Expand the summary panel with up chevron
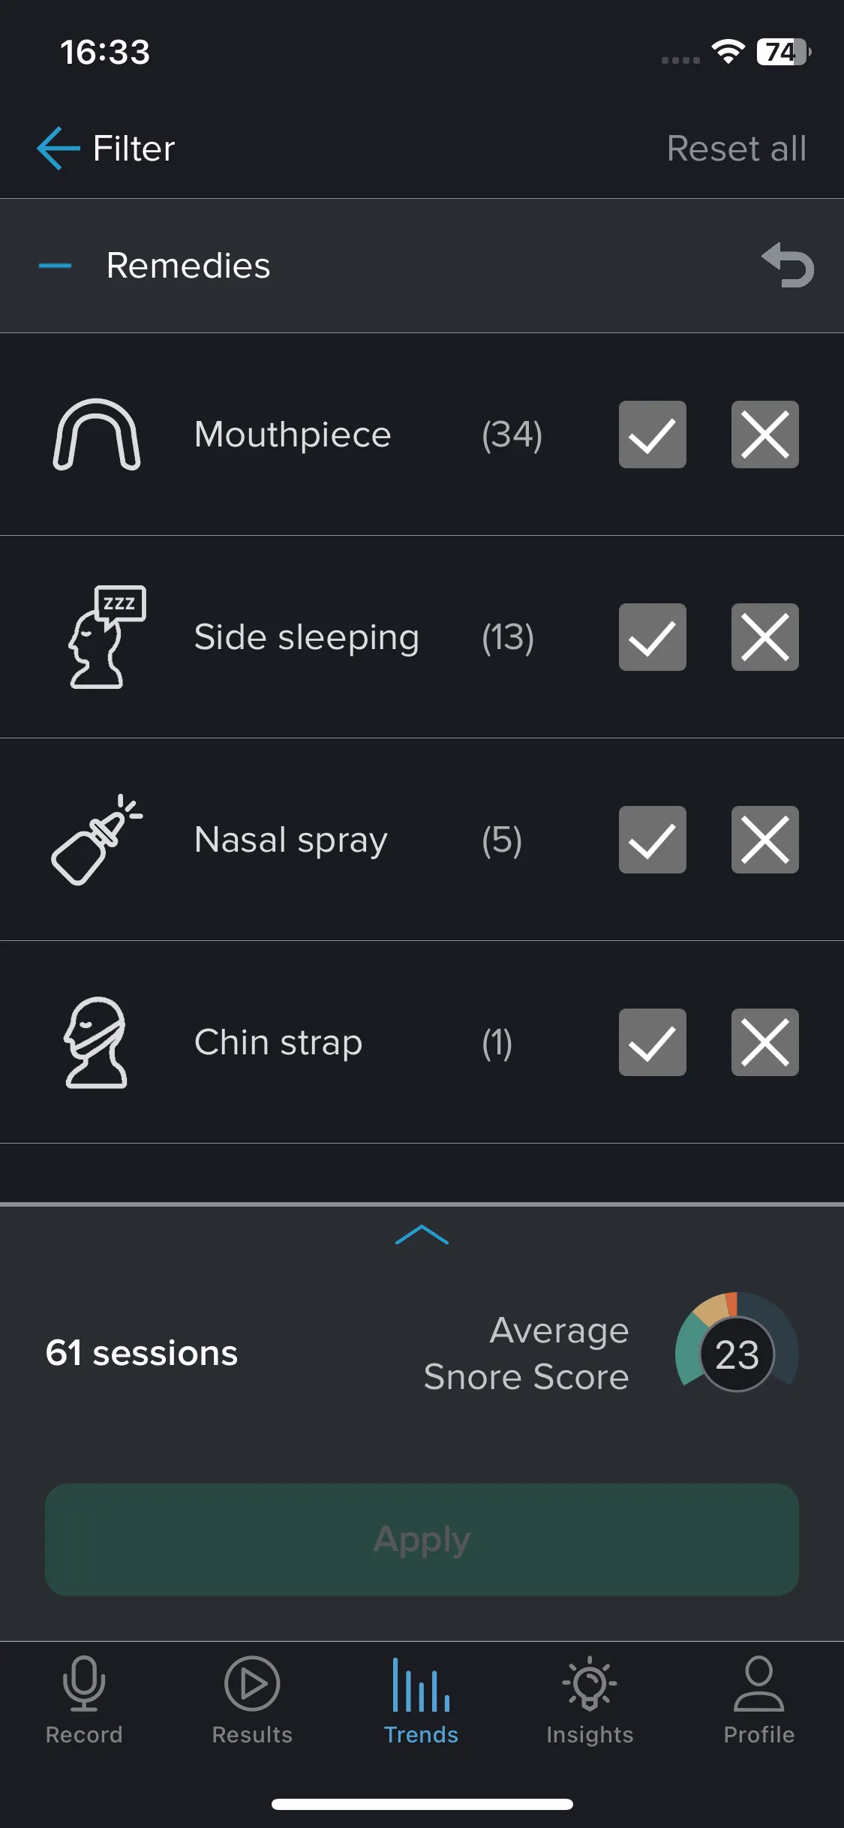The image size is (844, 1828). [x=422, y=1234]
